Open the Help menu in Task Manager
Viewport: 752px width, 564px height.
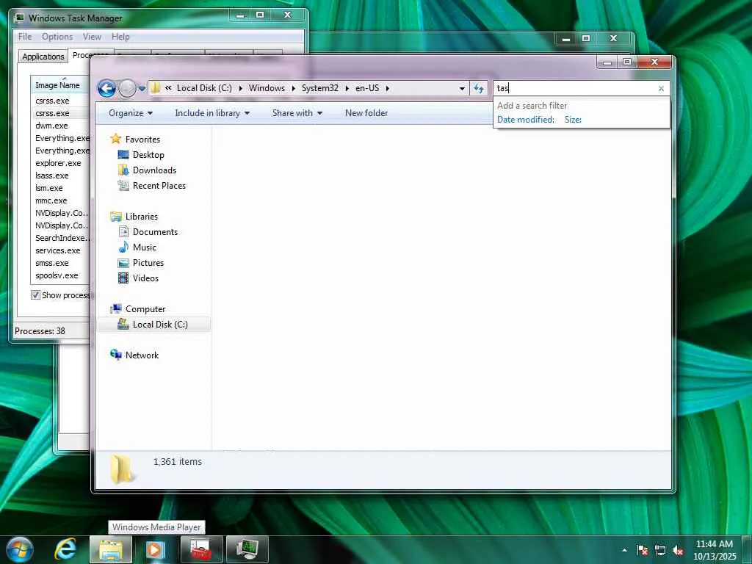(x=120, y=37)
